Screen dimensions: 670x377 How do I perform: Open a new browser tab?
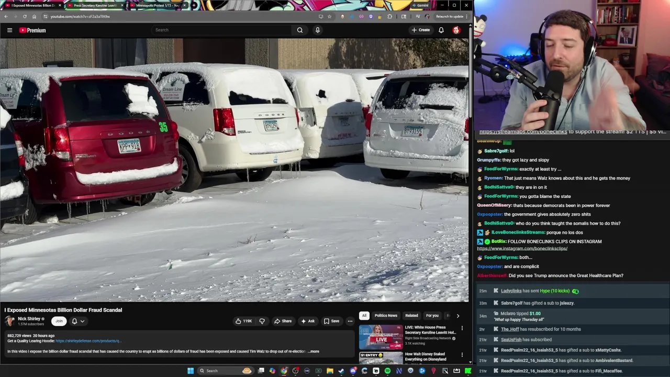click(x=194, y=5)
